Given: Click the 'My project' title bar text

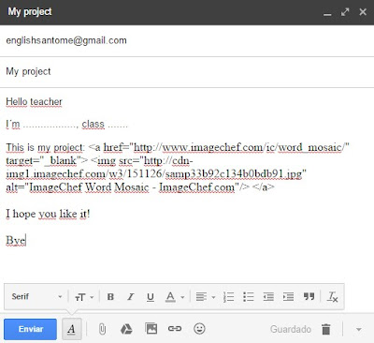Looking at the screenshot, I should coord(30,12).
